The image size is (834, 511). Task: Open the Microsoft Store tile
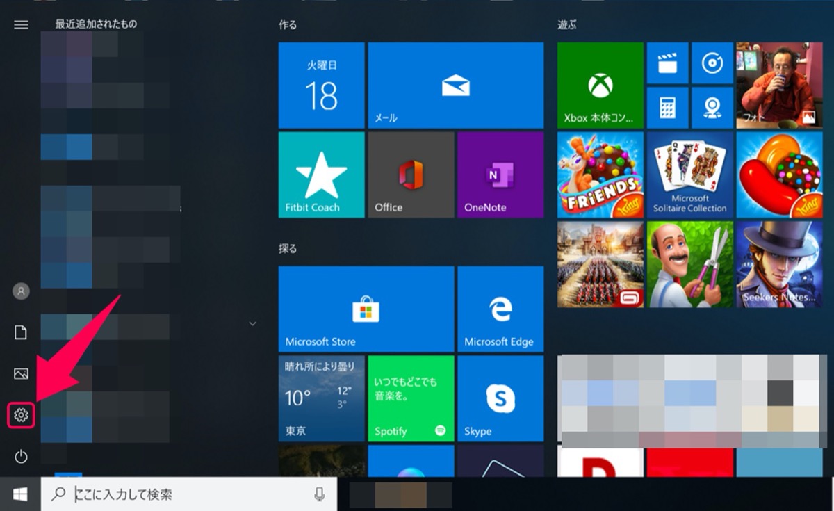(366, 309)
